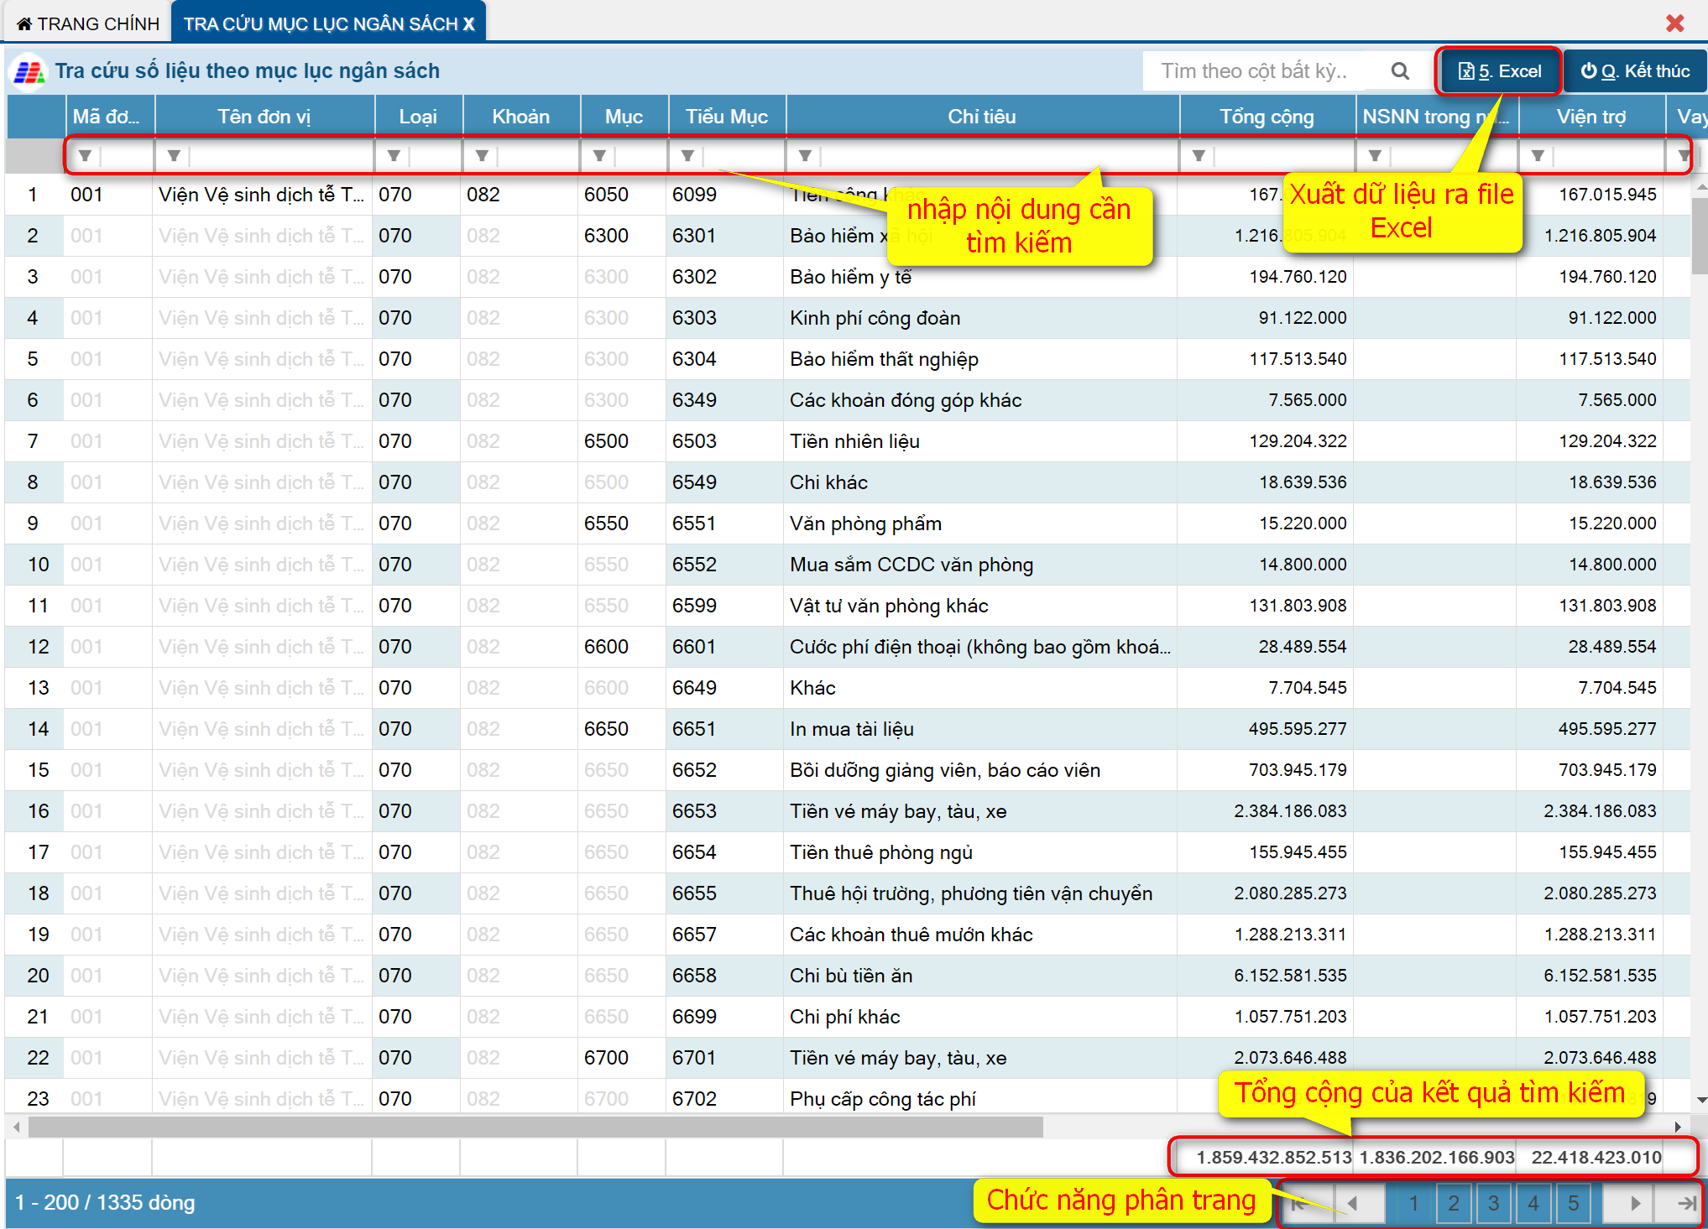
Task: Open the filter under Tổng cộng column
Action: tap(1199, 156)
